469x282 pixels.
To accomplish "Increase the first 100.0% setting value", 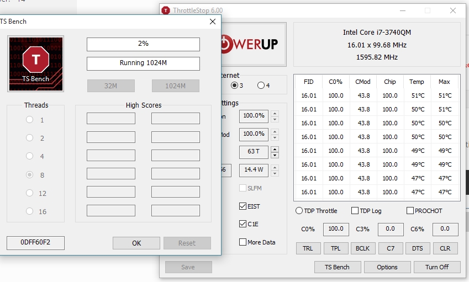I will 275,114.
